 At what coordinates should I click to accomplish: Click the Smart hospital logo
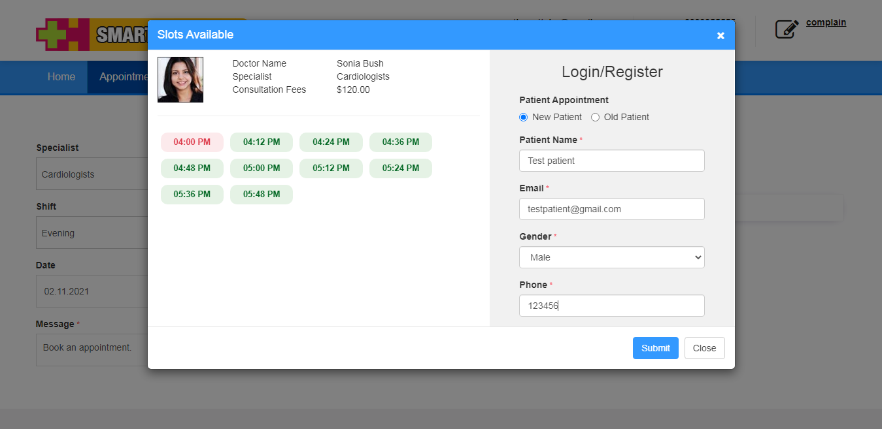[x=92, y=35]
